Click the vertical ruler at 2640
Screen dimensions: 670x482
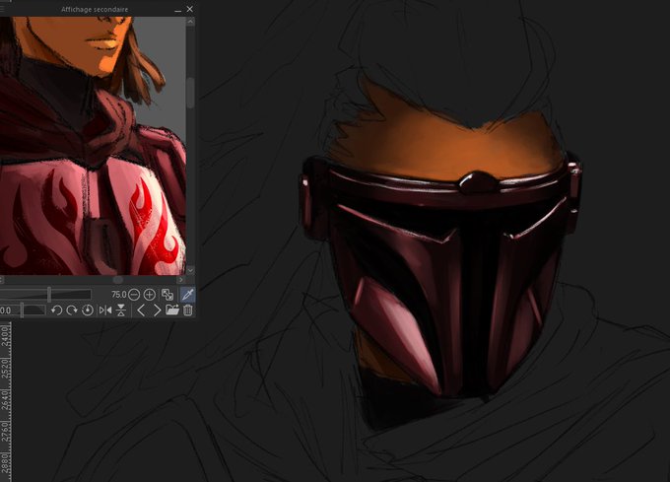point(5,399)
